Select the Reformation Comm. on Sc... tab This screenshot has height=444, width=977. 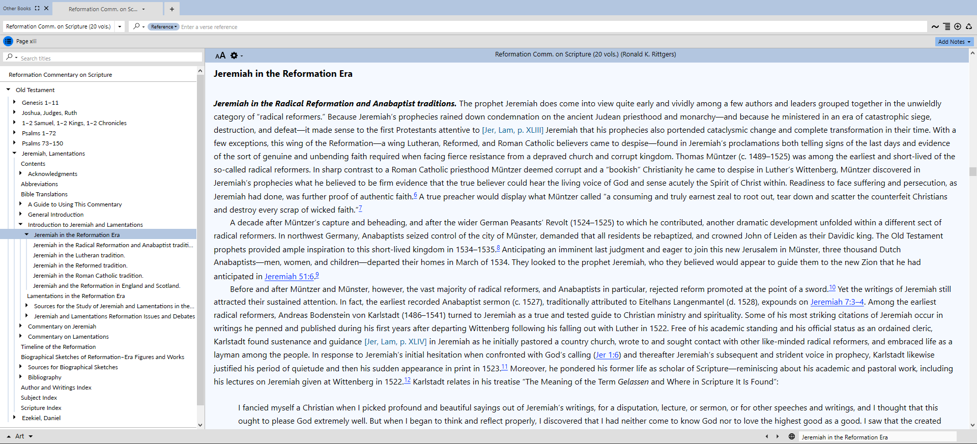click(103, 9)
